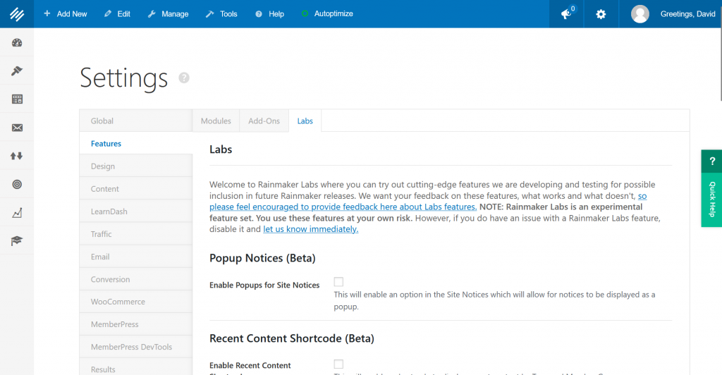Viewport: 722px width, 375px height.
Task: Select MemberPress DevTools in settings sidebar
Action: click(136, 347)
